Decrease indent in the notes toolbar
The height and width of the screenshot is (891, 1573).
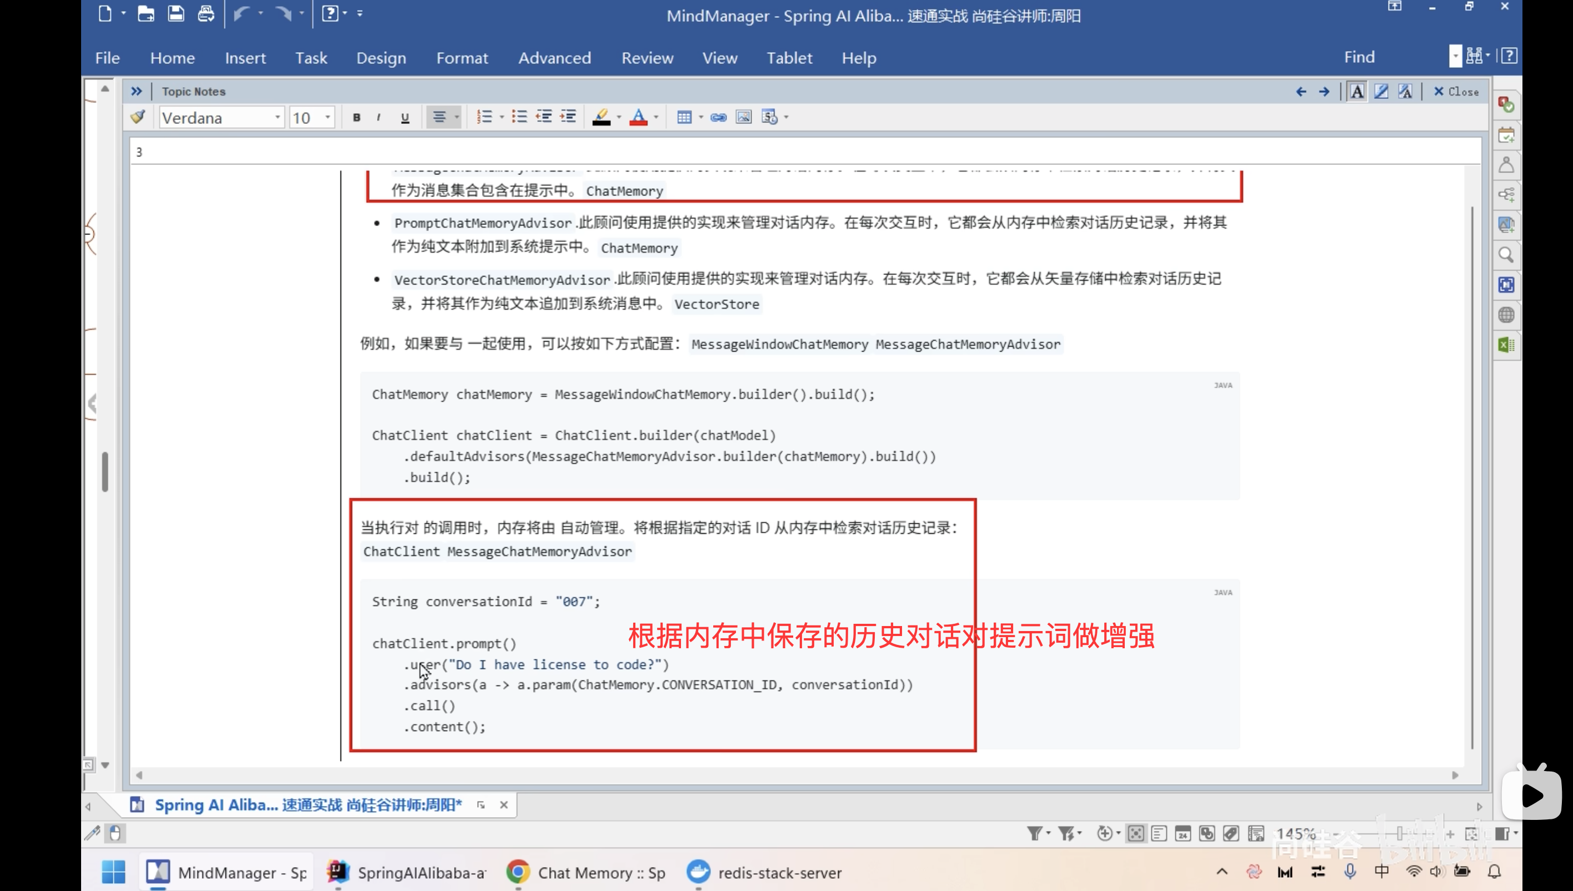pyautogui.click(x=544, y=117)
